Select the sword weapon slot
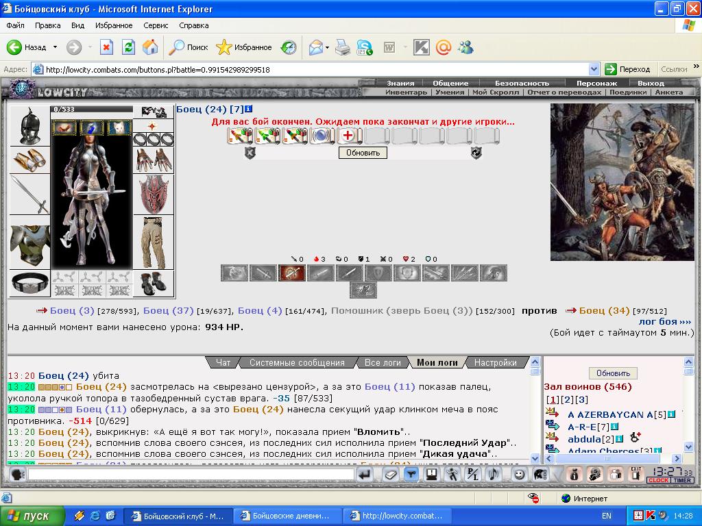The height and width of the screenshot is (526, 702). coord(29,195)
